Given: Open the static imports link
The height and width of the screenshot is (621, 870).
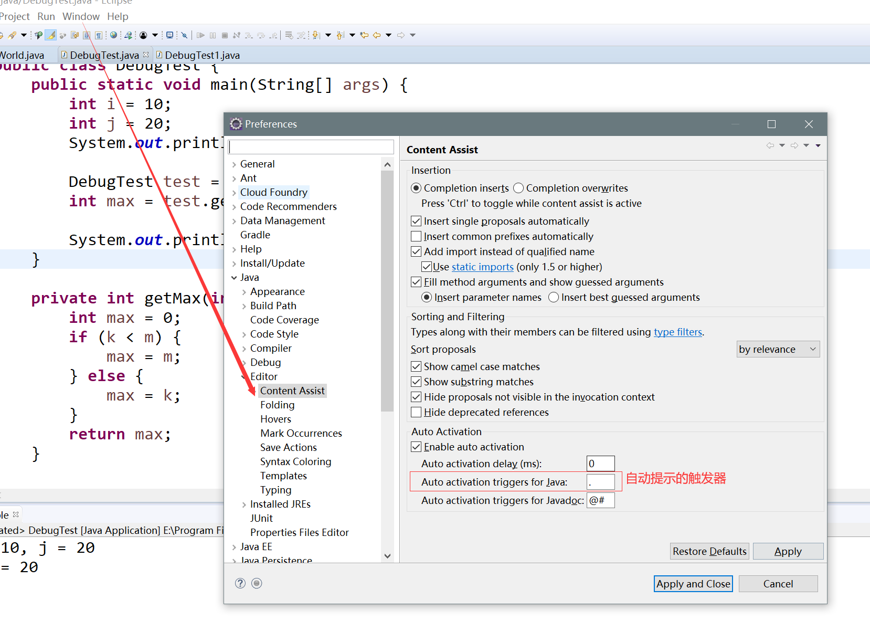Looking at the screenshot, I should coord(483,267).
